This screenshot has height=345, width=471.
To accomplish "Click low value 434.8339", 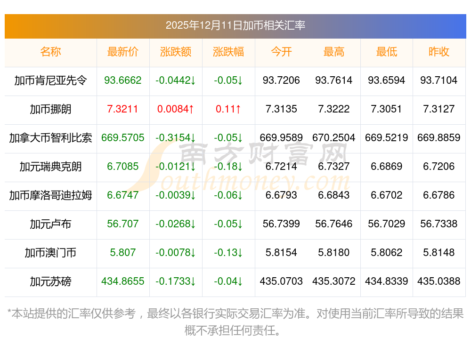I will tap(387, 281).
